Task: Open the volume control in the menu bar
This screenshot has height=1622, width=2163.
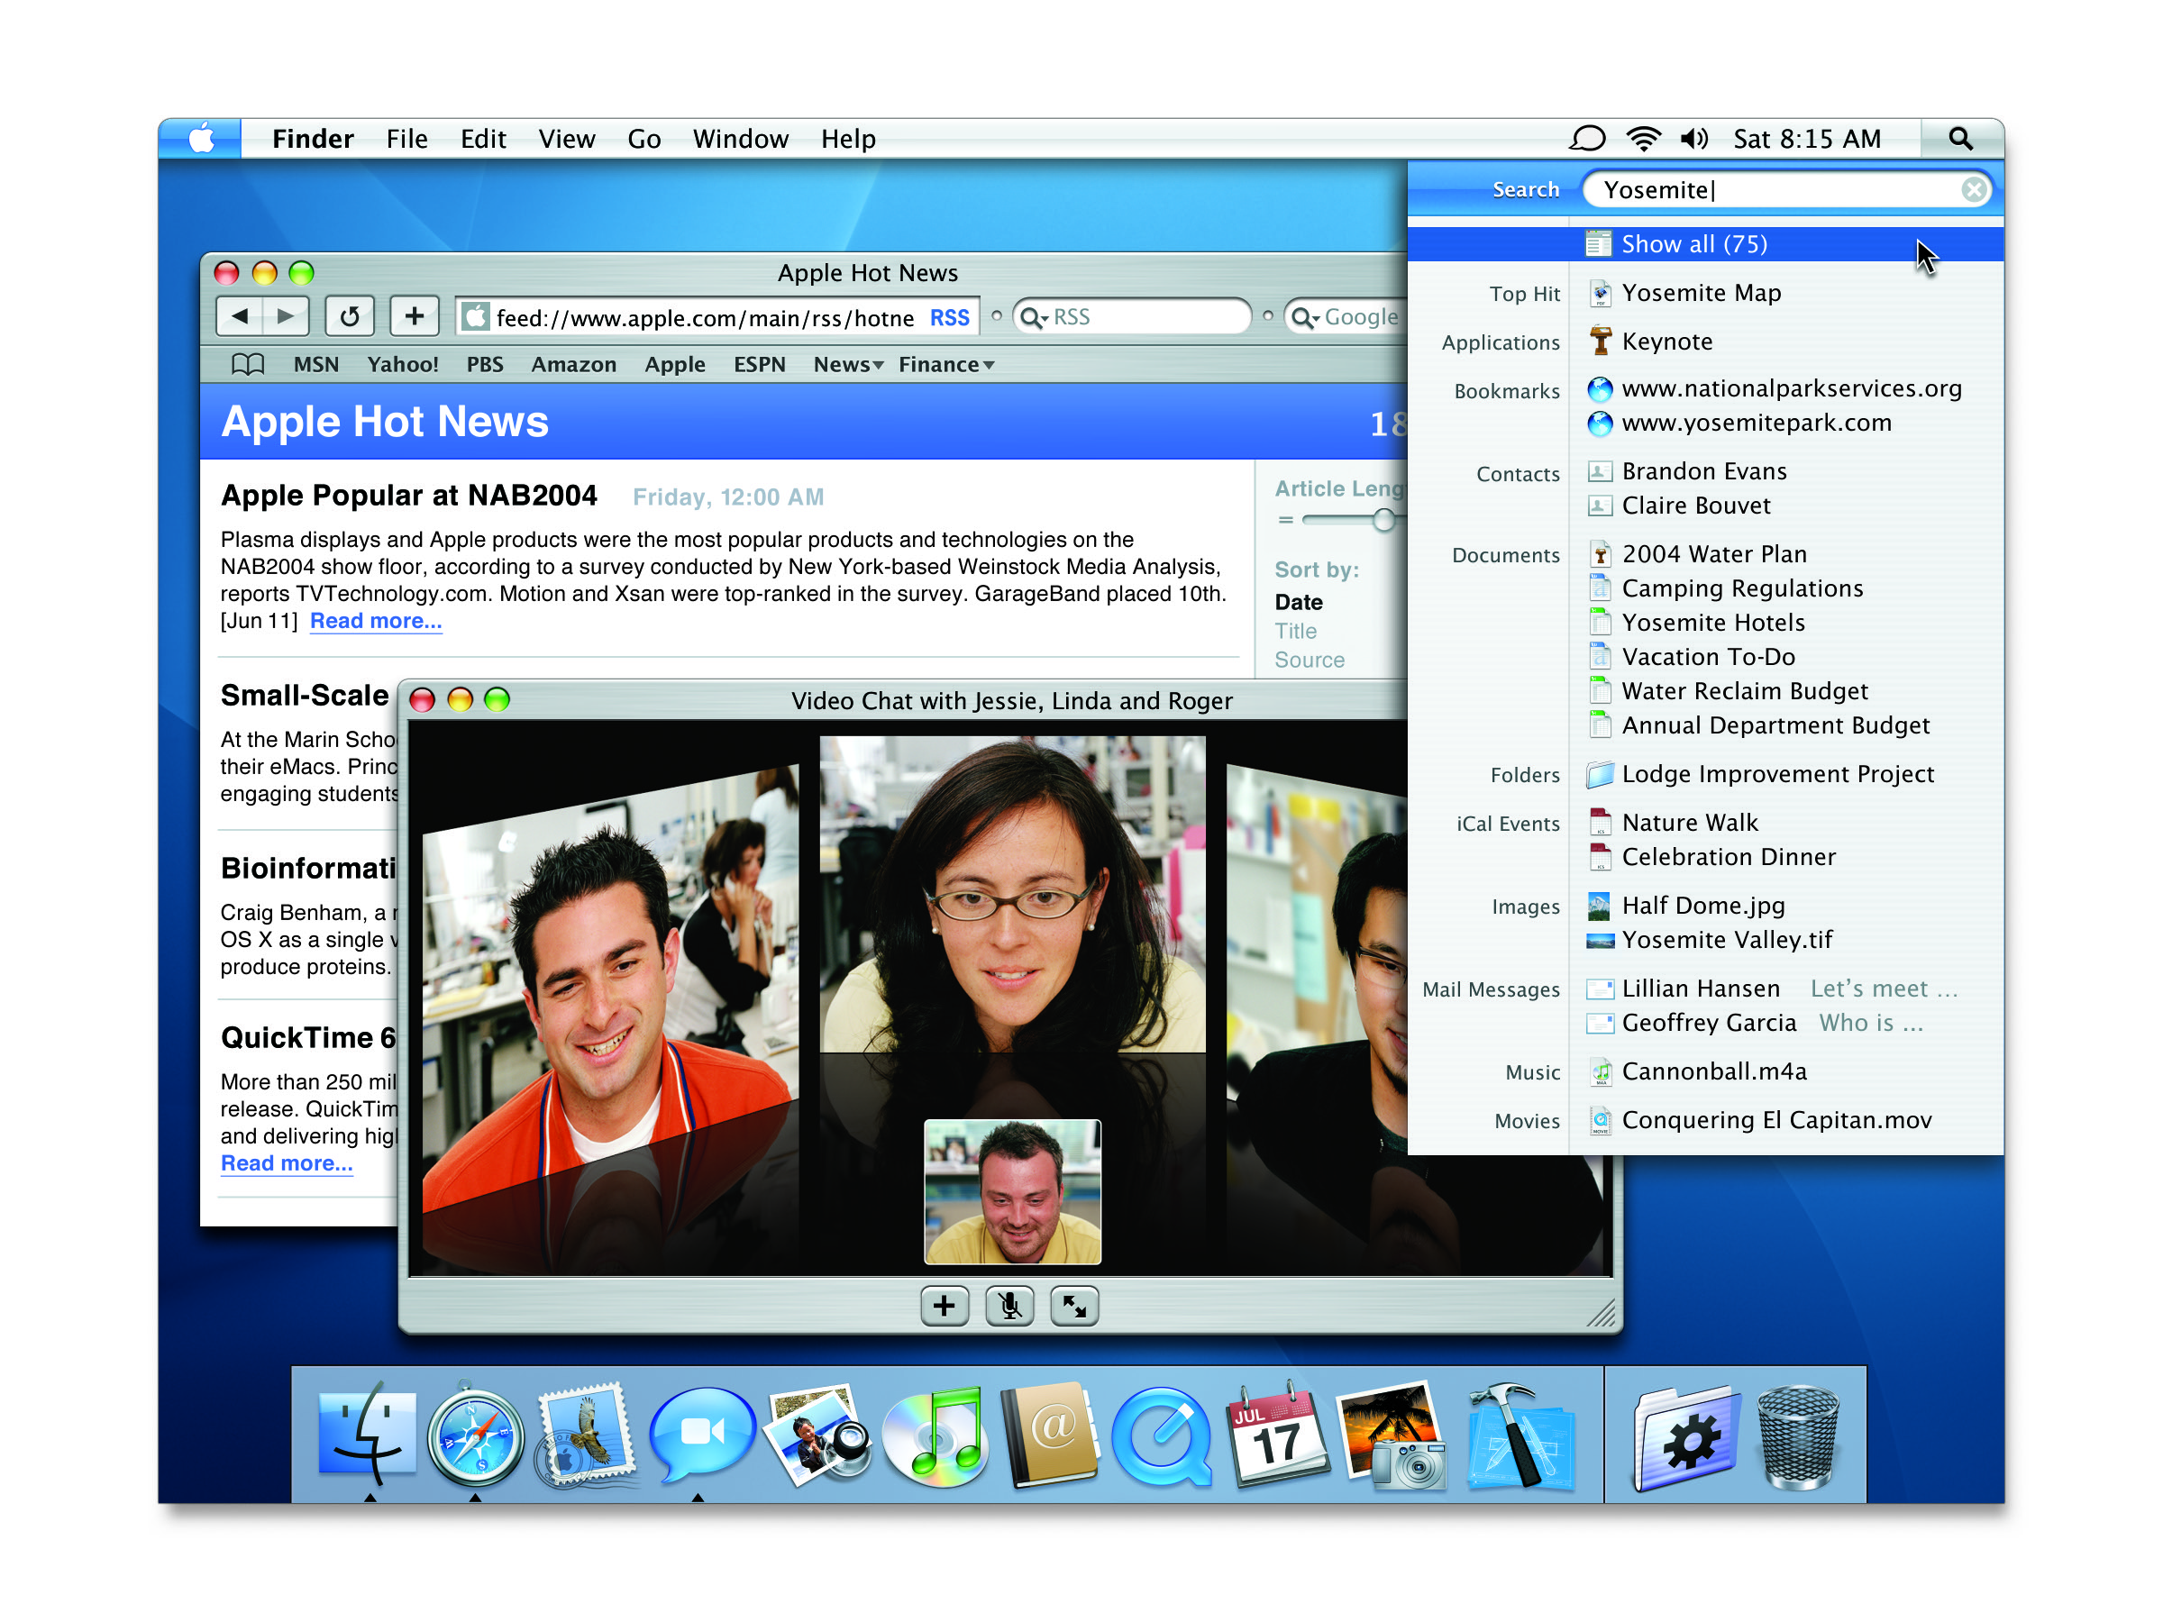Action: tap(1694, 139)
